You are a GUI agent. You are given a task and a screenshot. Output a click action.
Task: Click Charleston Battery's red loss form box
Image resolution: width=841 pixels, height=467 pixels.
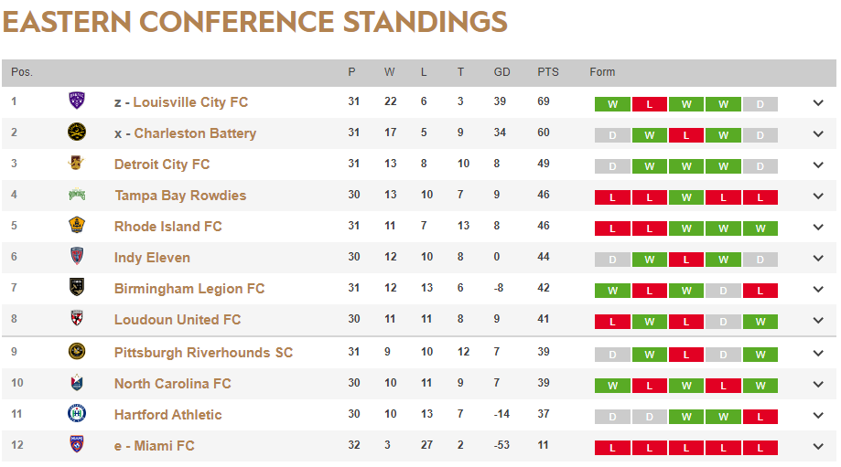[x=686, y=135]
